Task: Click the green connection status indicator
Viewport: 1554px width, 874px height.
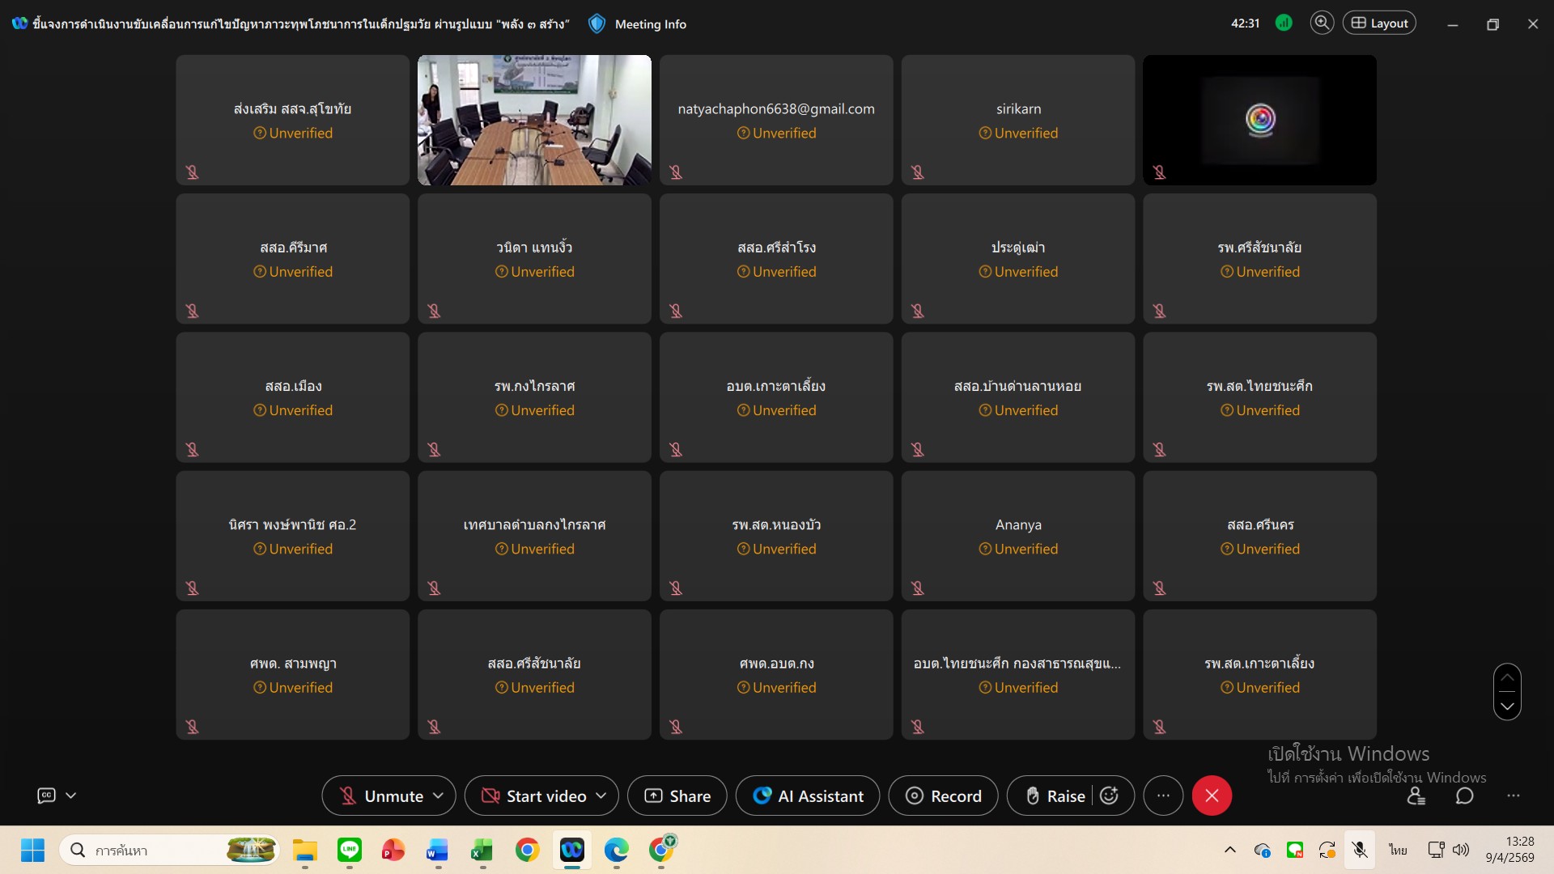Action: (1284, 23)
